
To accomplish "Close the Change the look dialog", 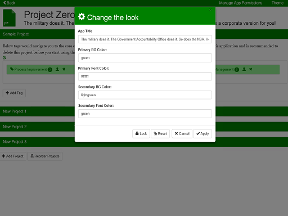I will pos(210,10).
